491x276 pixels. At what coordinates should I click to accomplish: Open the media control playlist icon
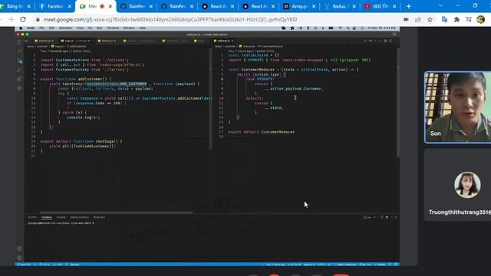click(469, 19)
